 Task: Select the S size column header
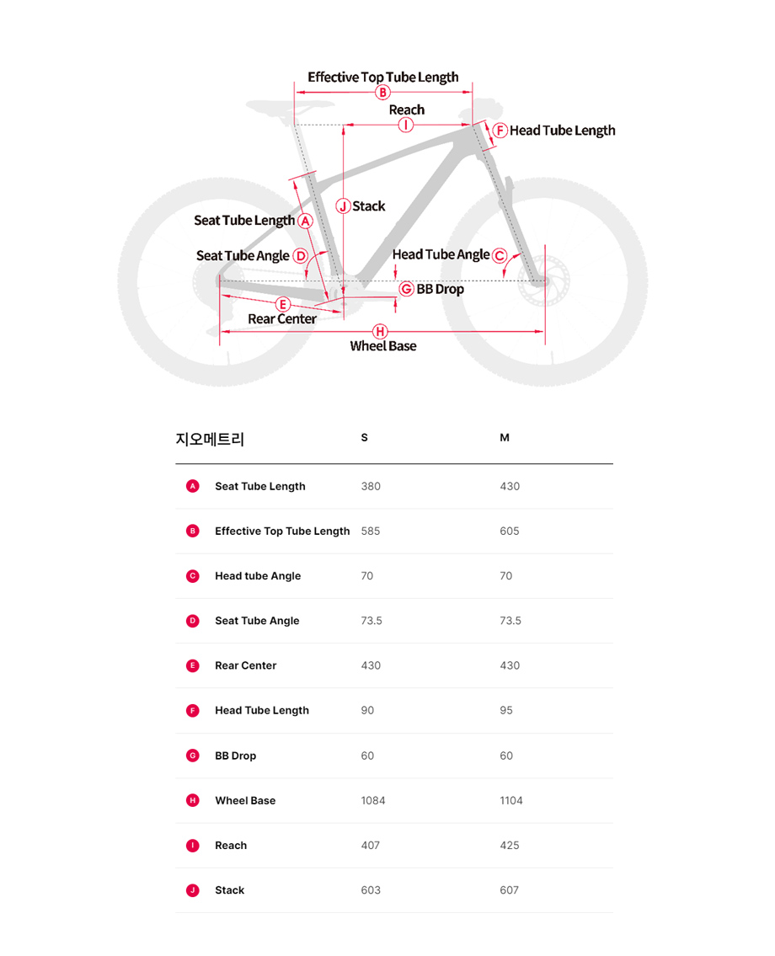click(364, 438)
